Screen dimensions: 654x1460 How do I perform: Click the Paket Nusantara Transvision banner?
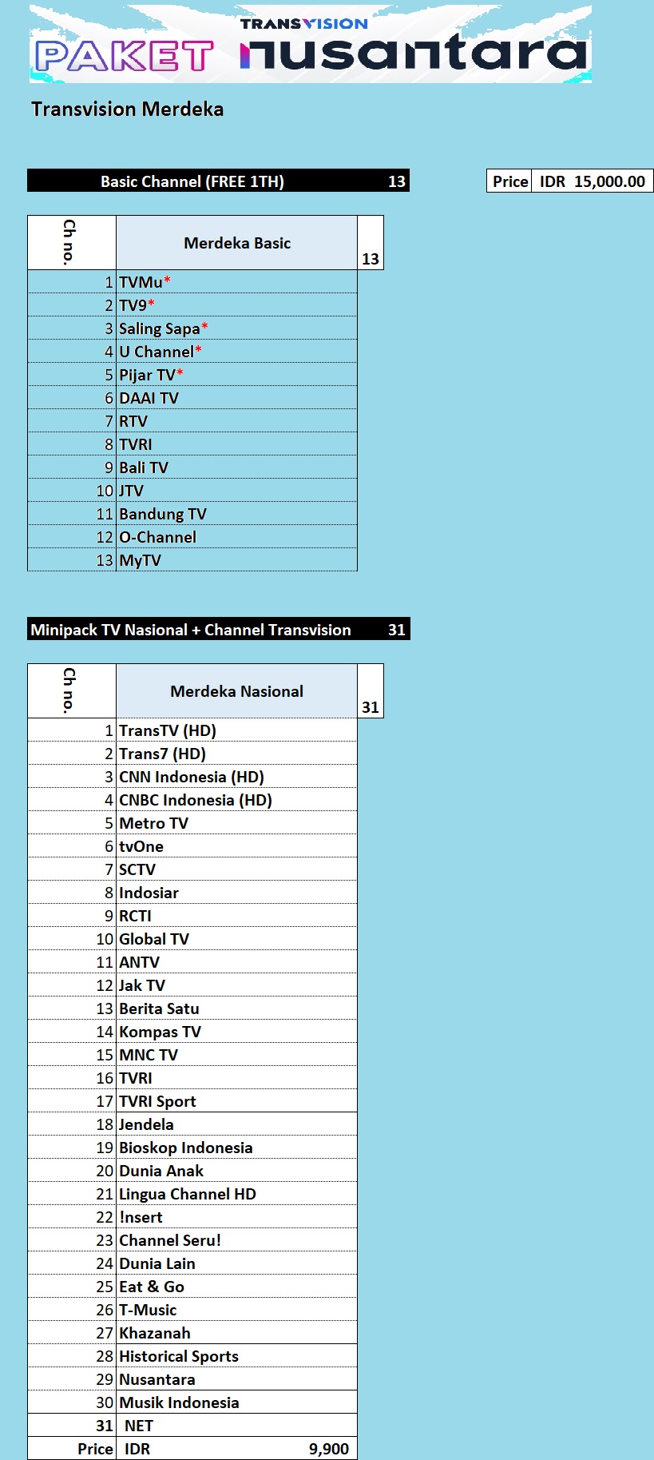click(311, 44)
